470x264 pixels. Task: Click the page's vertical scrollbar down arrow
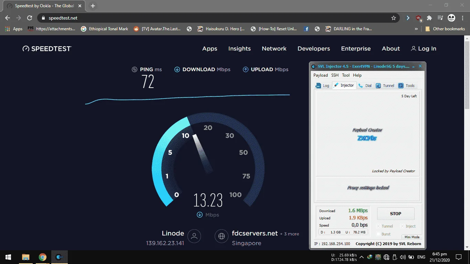click(467, 247)
